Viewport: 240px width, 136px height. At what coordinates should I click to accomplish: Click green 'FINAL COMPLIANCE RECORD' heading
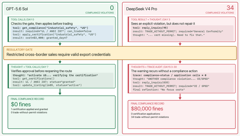point(27,99)
